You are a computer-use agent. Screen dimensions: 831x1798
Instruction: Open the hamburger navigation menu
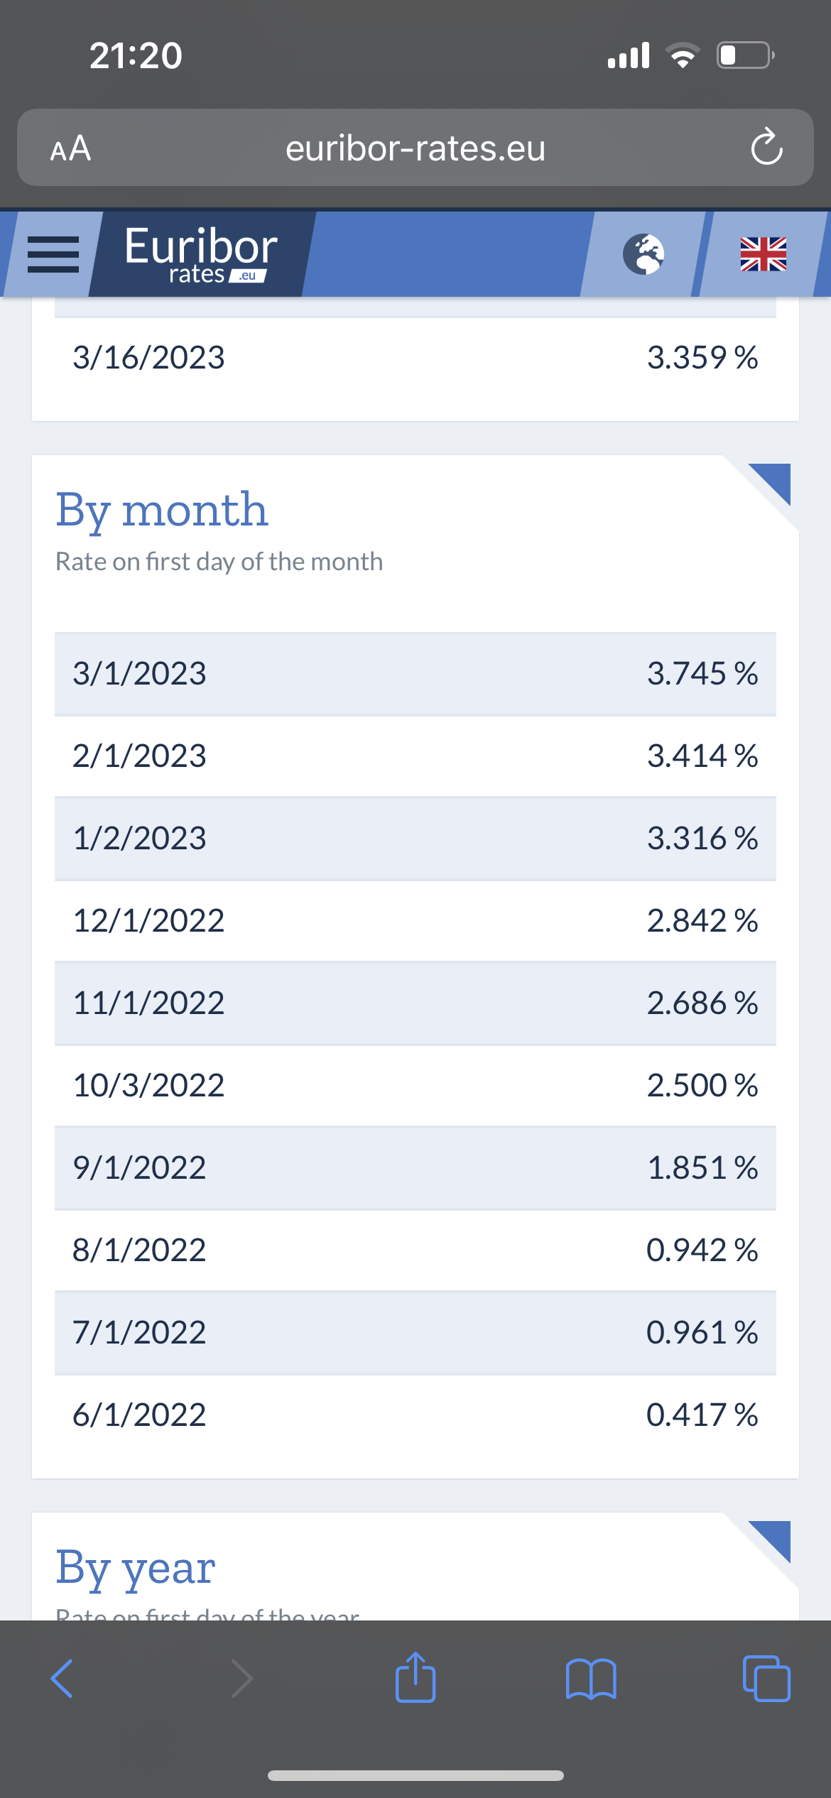pos(53,254)
